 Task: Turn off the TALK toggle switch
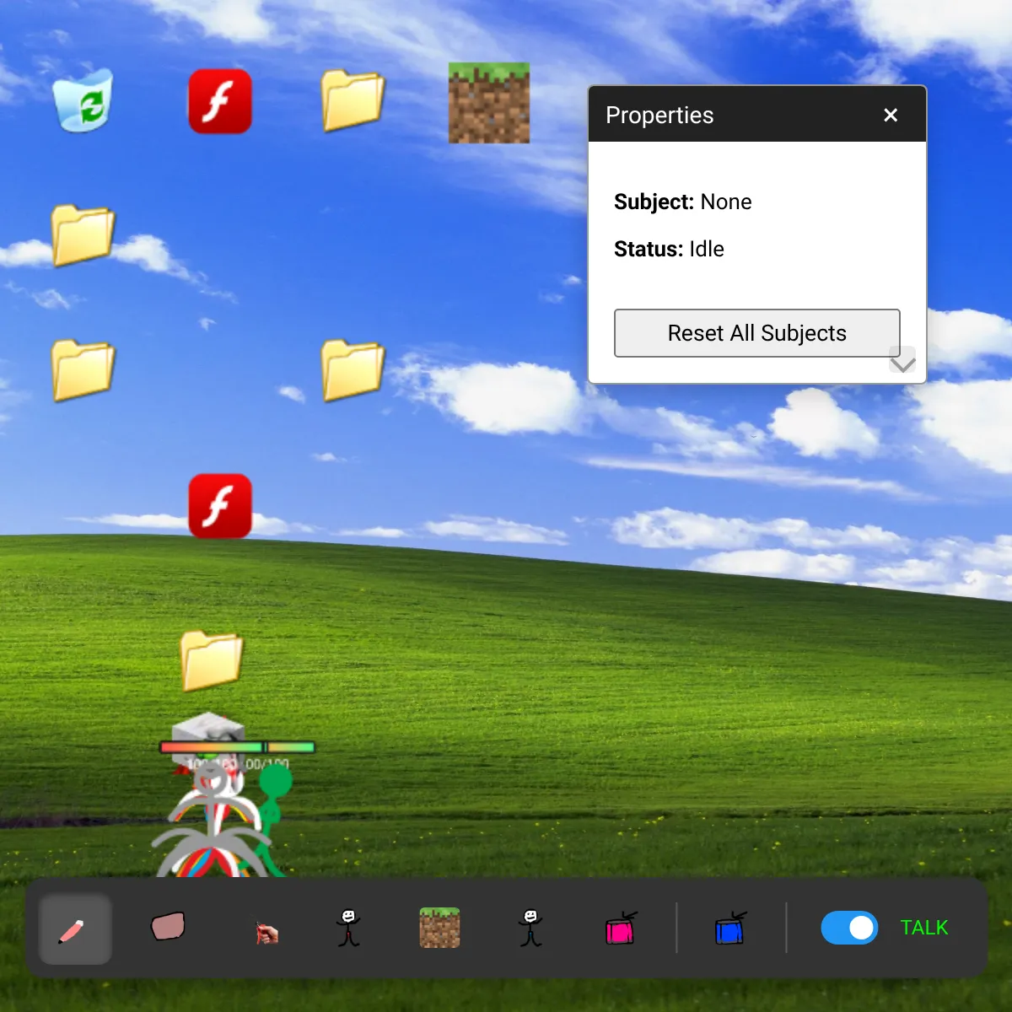point(849,928)
